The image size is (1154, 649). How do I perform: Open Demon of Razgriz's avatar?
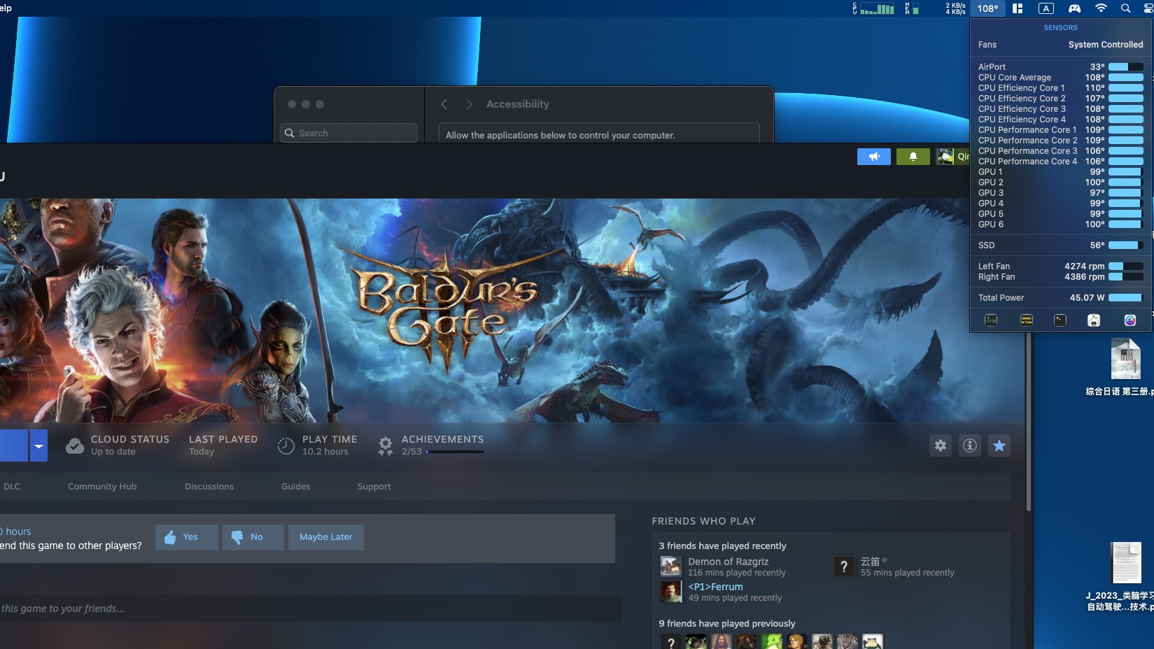671,566
